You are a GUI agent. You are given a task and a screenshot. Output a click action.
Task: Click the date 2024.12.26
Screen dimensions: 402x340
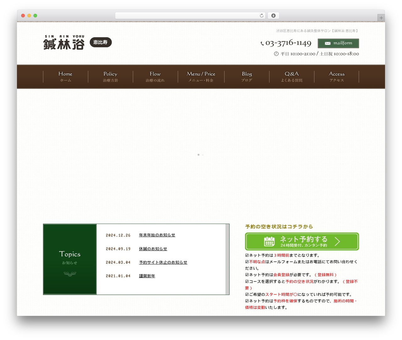click(118, 235)
